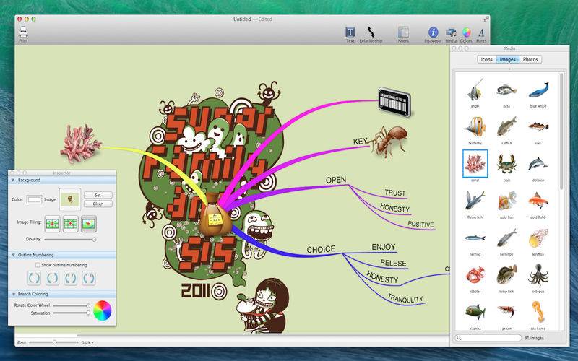
Task: Switch to the Photos tab in Media
Action: point(530,59)
